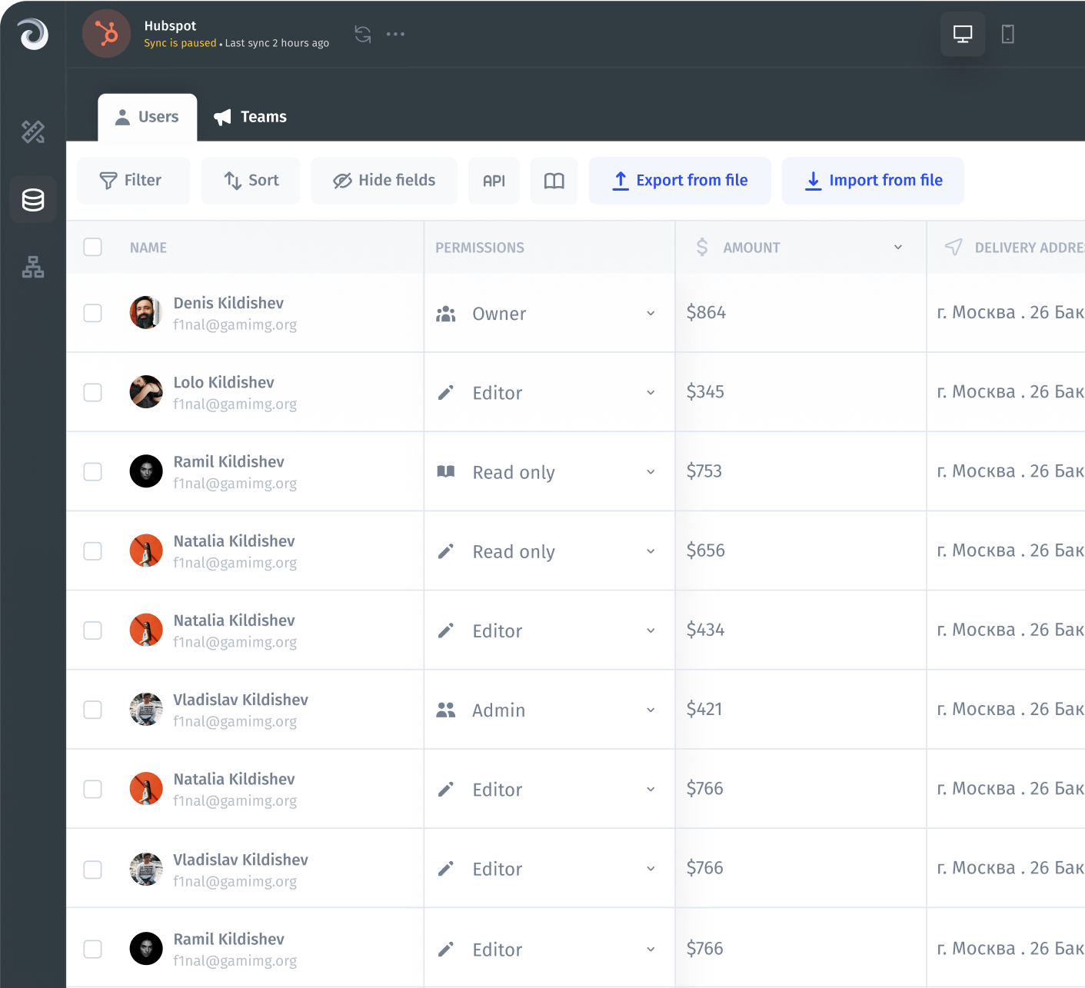Open the three-dots more options menu

(x=395, y=34)
